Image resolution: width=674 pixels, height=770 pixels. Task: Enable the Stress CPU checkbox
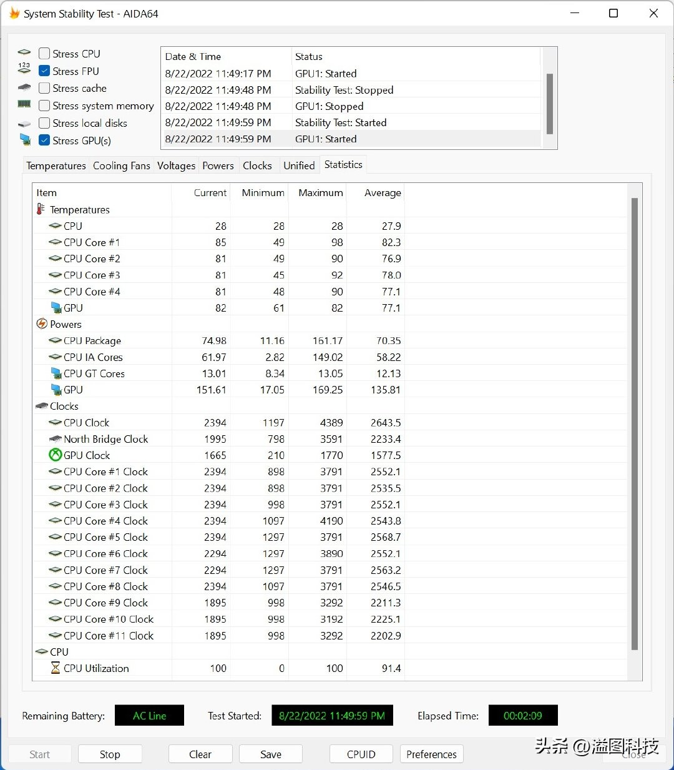[x=44, y=54]
